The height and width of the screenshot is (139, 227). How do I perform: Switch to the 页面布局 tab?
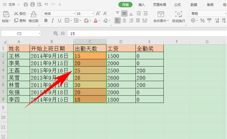160,5
